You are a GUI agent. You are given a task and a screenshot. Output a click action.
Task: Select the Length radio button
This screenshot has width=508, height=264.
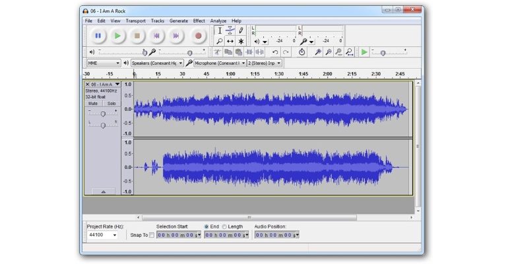[x=224, y=226]
